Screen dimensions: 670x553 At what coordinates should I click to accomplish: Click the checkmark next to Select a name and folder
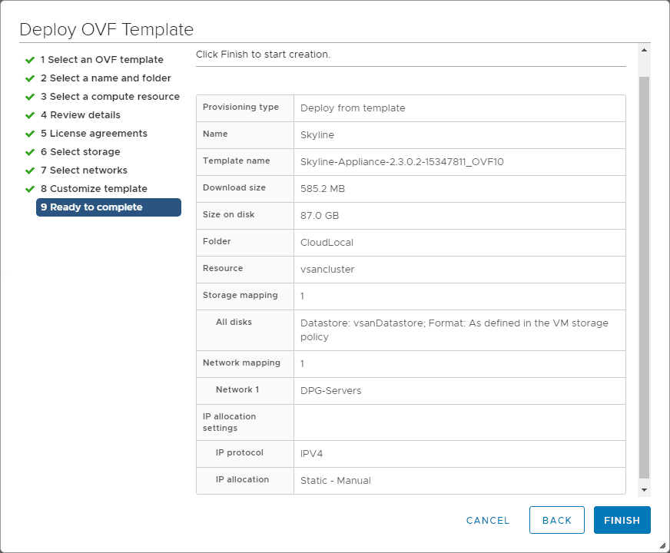(30, 78)
